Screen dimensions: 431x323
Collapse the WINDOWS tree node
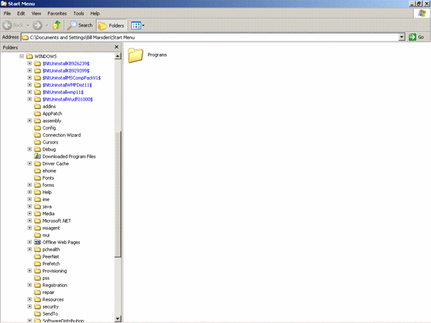pos(22,57)
